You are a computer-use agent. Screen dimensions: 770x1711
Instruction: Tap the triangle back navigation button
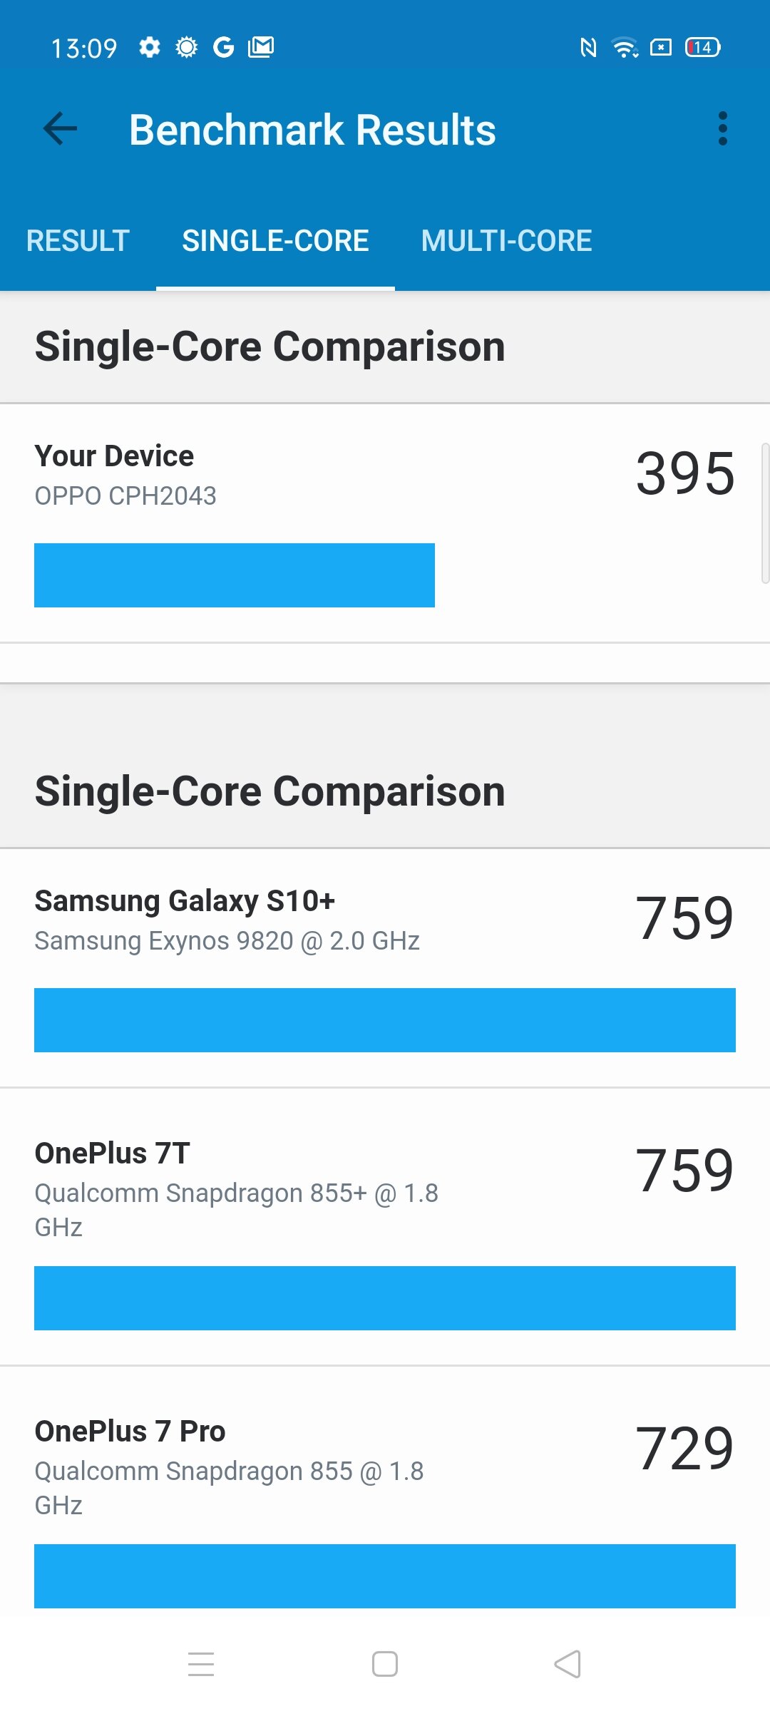tap(568, 1664)
